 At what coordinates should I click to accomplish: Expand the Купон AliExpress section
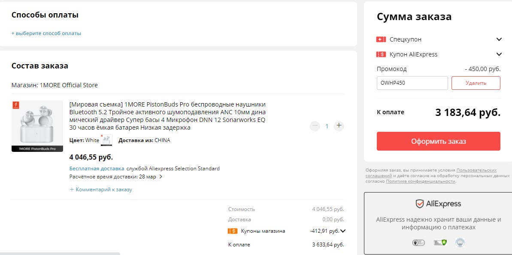pos(499,54)
